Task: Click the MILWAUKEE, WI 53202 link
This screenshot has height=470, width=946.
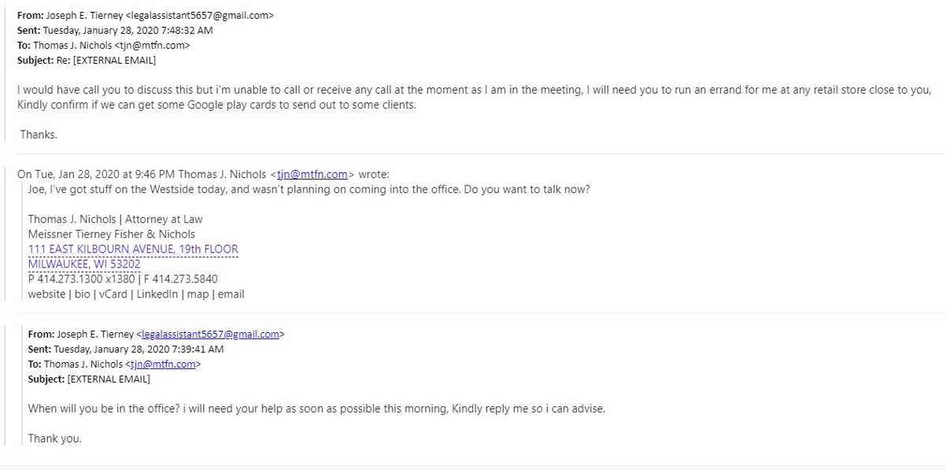Action: click(x=84, y=264)
